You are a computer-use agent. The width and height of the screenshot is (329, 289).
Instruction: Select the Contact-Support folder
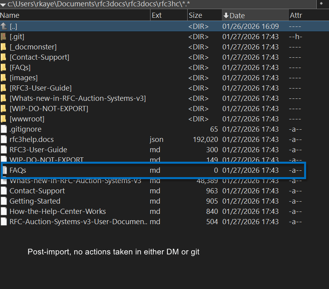(x=39, y=57)
